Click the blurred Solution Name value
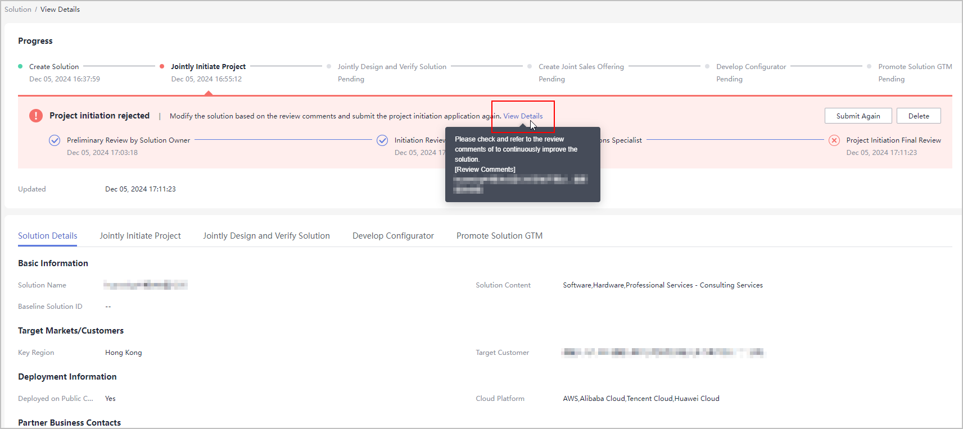This screenshot has width=963, height=429. 145,285
